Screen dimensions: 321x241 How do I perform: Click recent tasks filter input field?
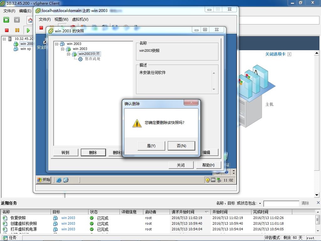click(x=281, y=203)
